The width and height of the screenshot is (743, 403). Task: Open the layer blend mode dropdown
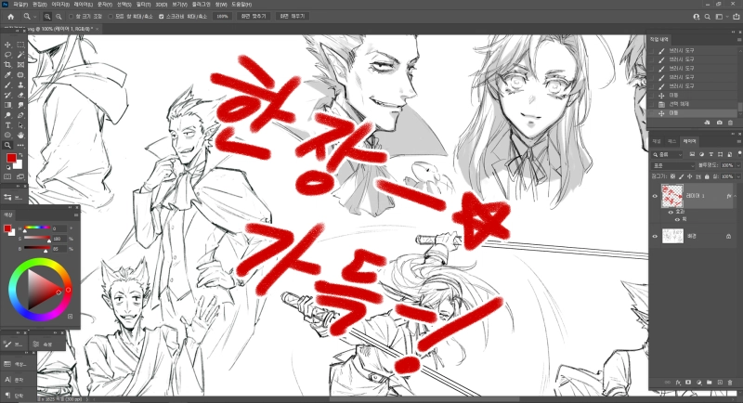676,163
